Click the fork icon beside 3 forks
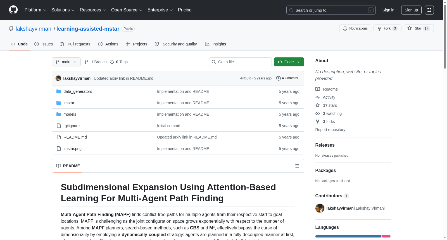This screenshot has height=240, width=447. pos(318,122)
